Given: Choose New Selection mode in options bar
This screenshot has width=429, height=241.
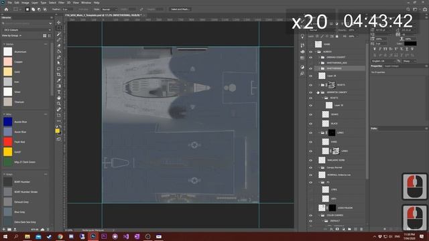Looking at the screenshot, I should pyautogui.click(x=27, y=9).
